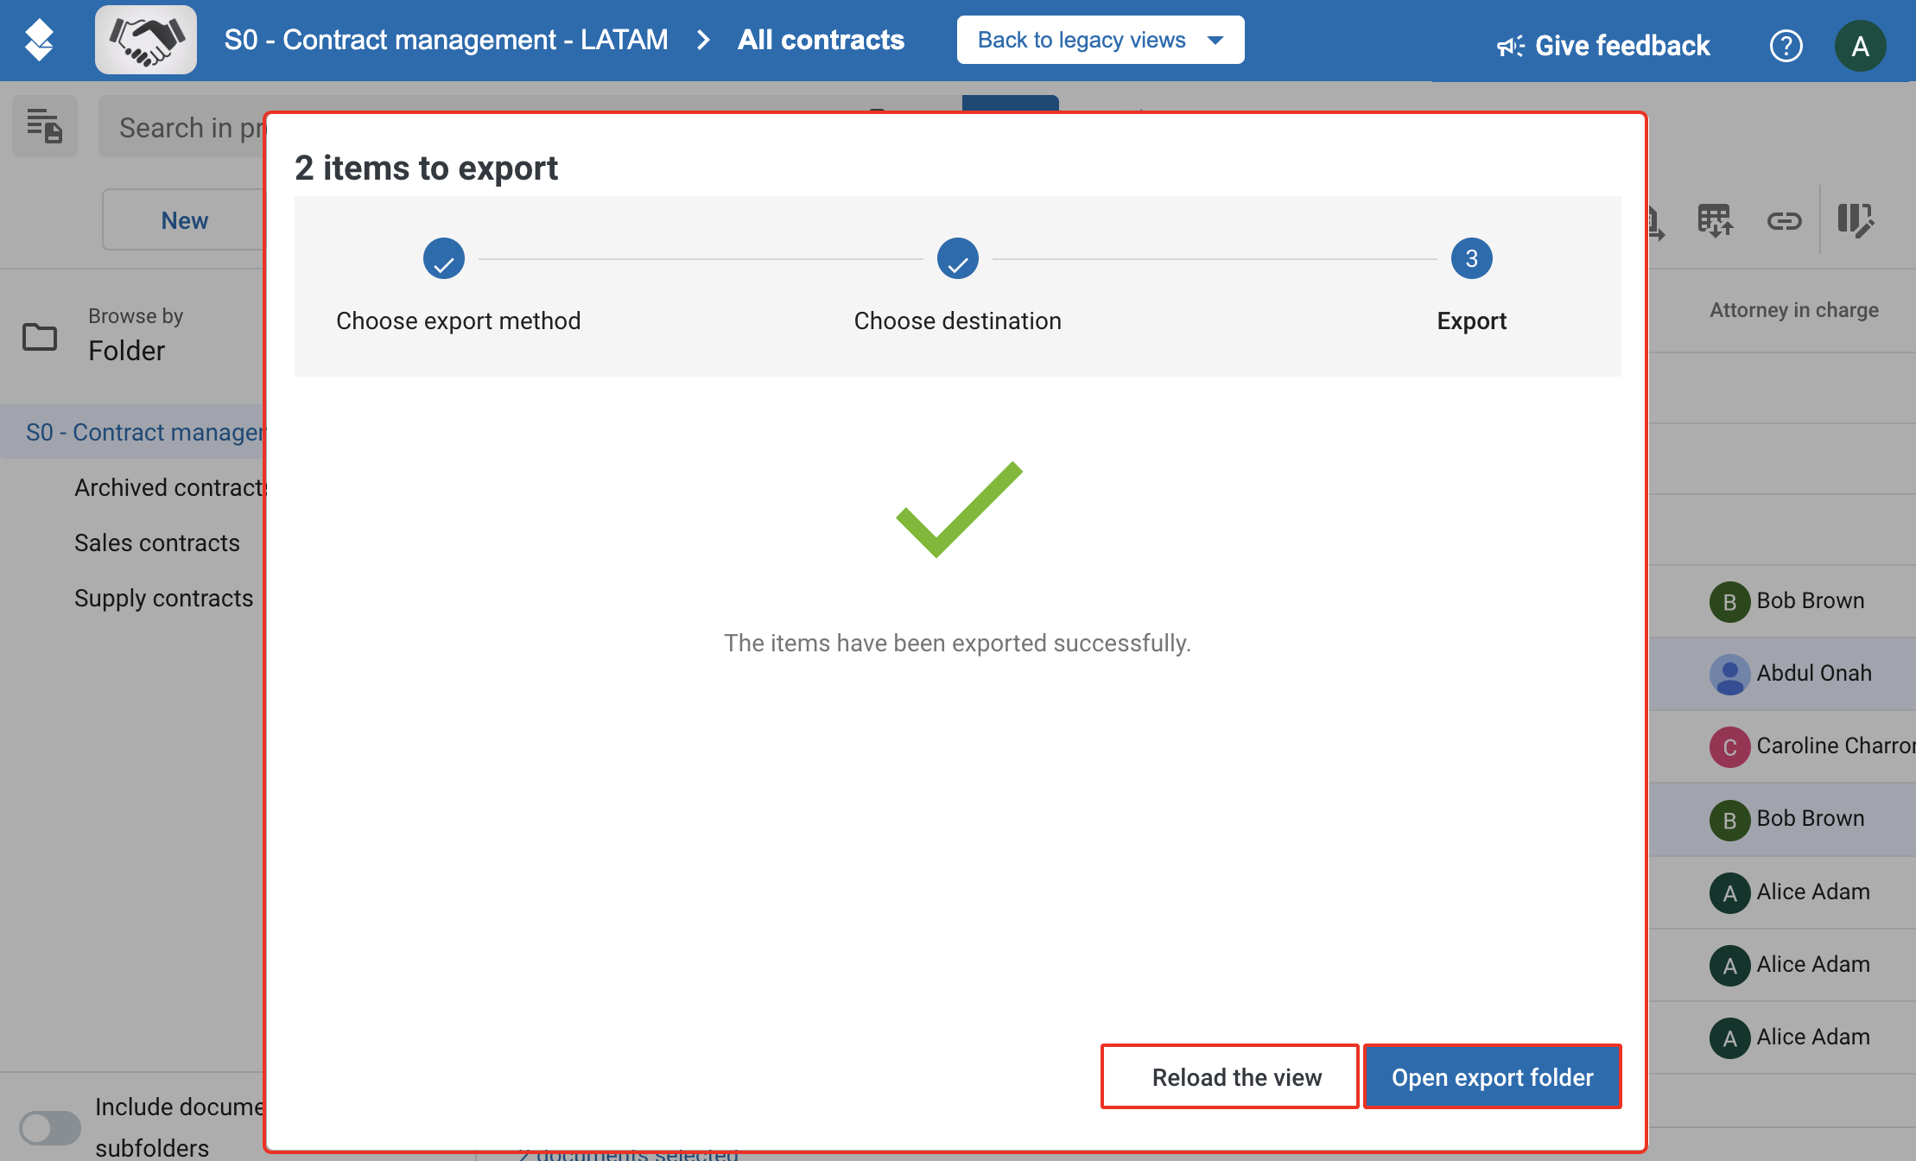Click the app logo icon in header
Screen dimensions: 1916x1161
[x=39, y=40]
